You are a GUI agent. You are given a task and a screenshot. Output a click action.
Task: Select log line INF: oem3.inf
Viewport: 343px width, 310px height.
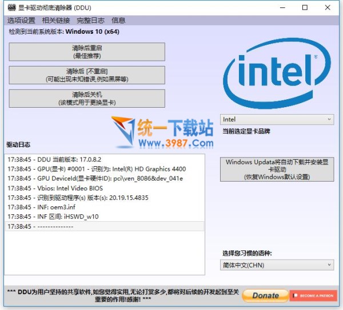pyautogui.click(x=105, y=207)
